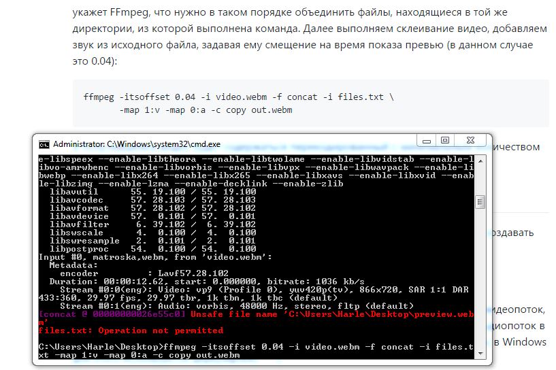Close the Administrator cmd.exe window
Screen dimensions: 556x370
point(470,141)
